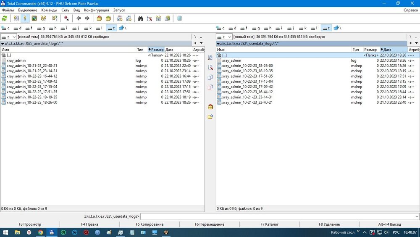Click the Go back arrow icon
Image resolution: width=420 pixels, height=237 pixels.
79,18
